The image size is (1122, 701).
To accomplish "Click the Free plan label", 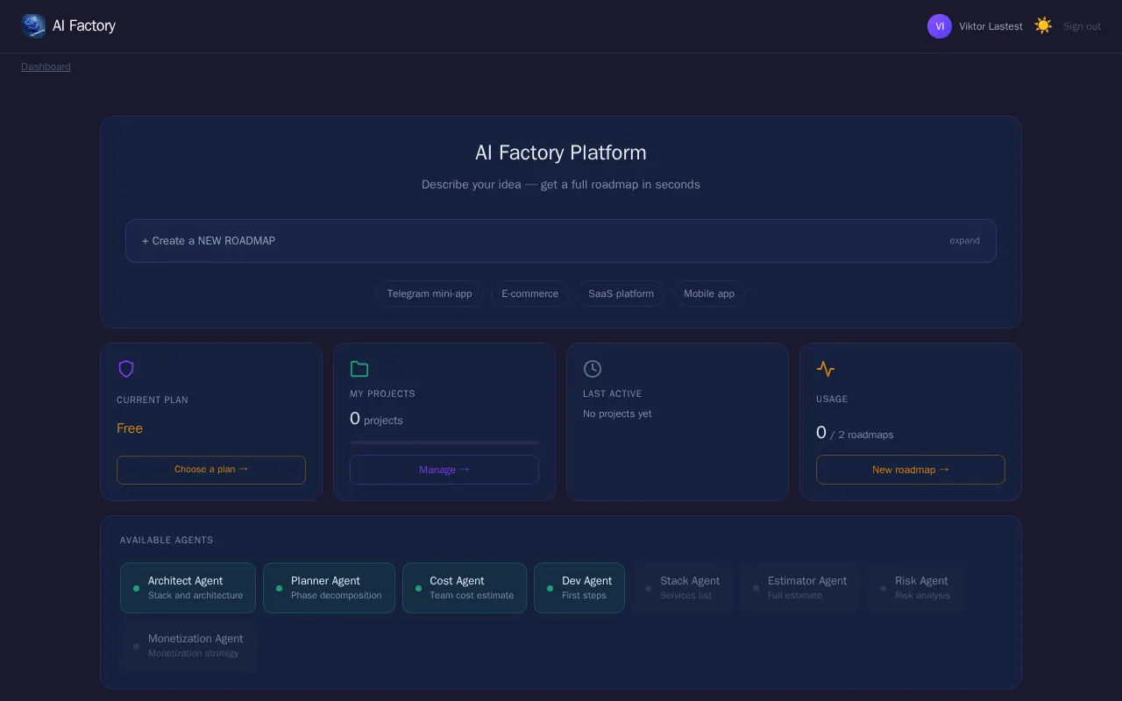I will [x=130, y=428].
